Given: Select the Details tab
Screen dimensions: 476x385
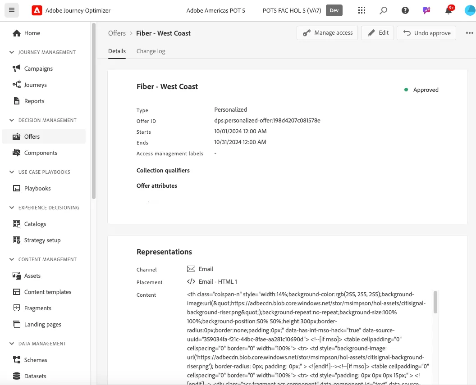Looking at the screenshot, I should 117,51.
